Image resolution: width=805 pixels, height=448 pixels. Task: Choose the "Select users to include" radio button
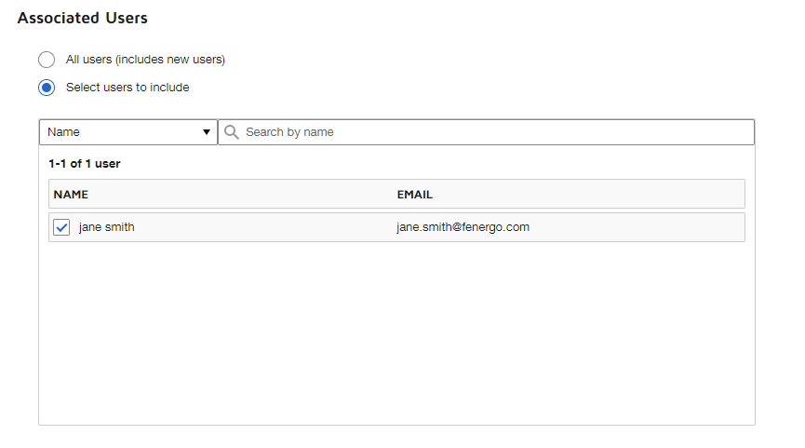[x=47, y=88]
